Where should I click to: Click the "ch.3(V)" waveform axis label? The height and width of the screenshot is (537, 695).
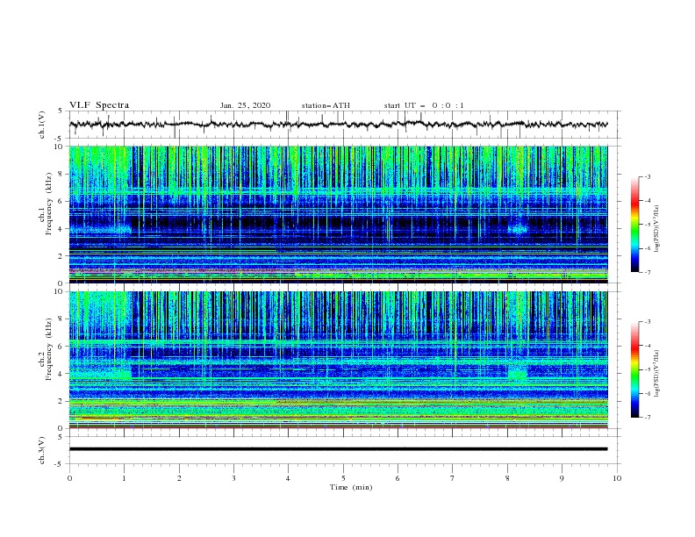point(42,450)
